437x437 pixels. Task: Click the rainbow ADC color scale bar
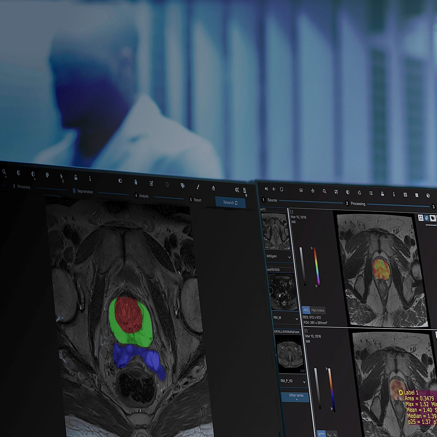[316, 267]
